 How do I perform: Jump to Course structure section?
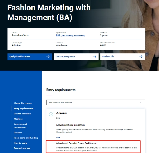(x=22, y=114)
